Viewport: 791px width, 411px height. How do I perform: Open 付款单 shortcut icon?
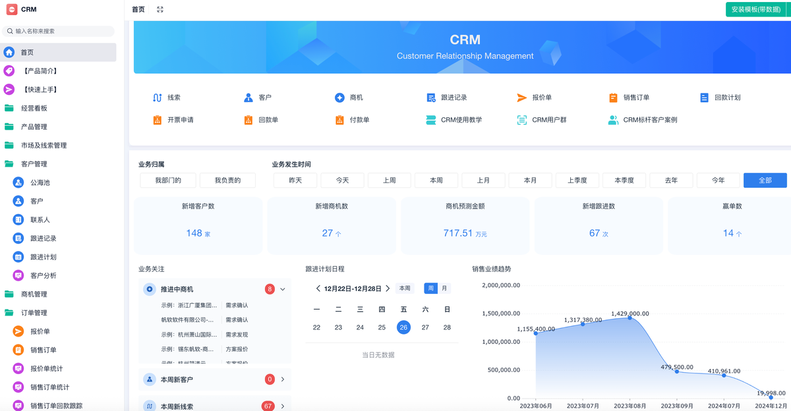(339, 120)
